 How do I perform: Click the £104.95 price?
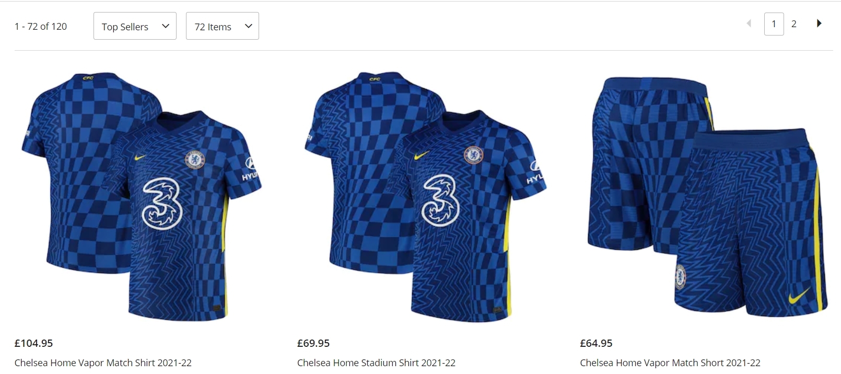pyautogui.click(x=34, y=343)
